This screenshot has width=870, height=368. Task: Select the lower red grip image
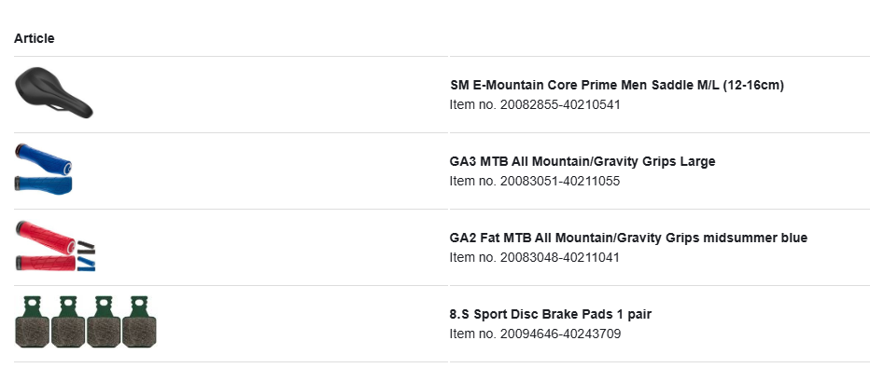coord(45,264)
